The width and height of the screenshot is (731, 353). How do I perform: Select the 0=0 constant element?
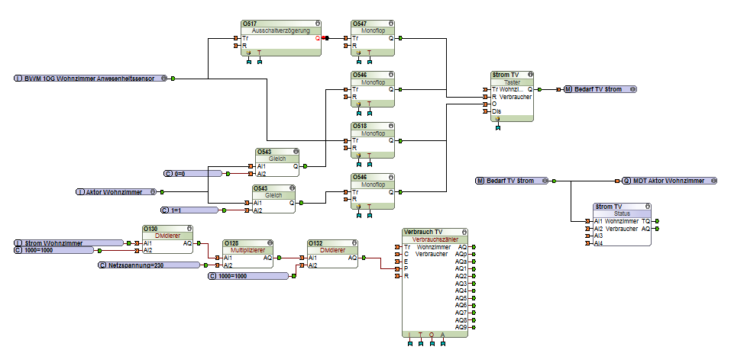[x=193, y=174]
